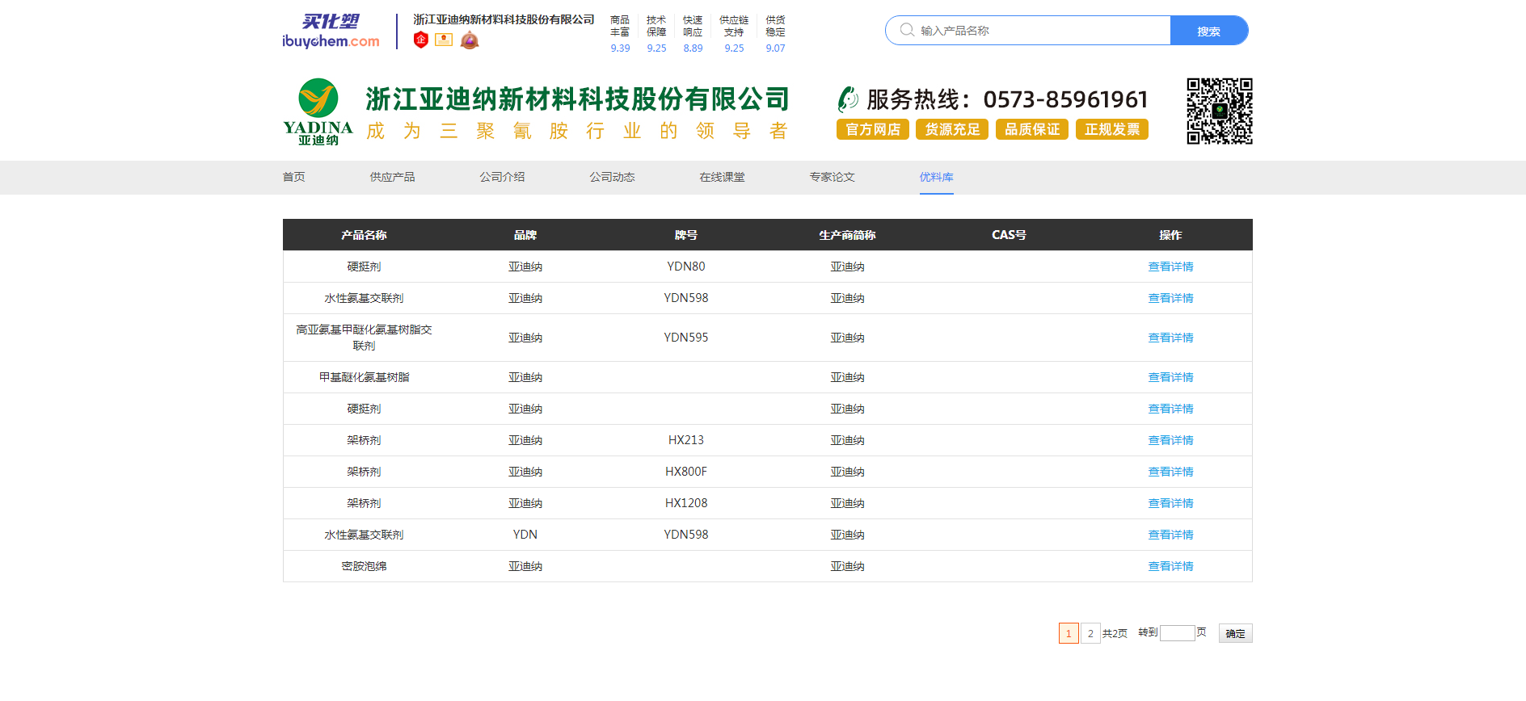View details for HX1208 架桥剂 row
Image resolution: width=1526 pixels, height=701 pixels.
(1171, 503)
